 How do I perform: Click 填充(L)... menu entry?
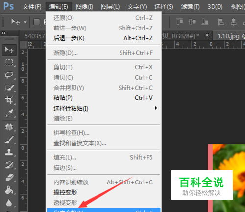pyautogui.click(x=103, y=157)
